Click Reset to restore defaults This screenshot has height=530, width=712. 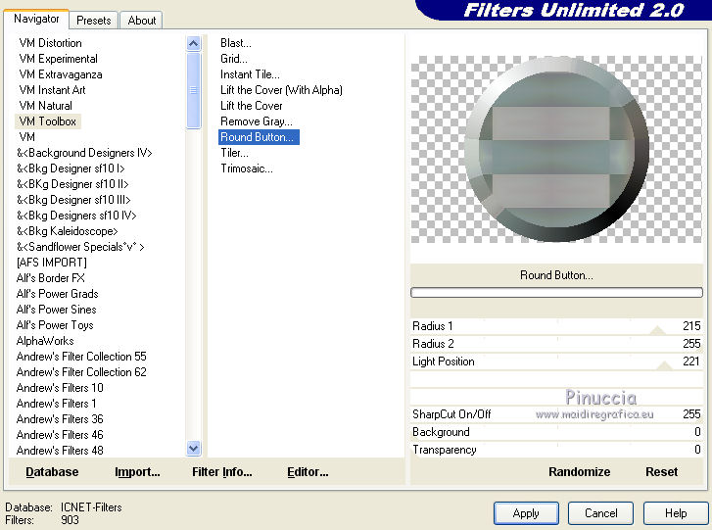[661, 472]
